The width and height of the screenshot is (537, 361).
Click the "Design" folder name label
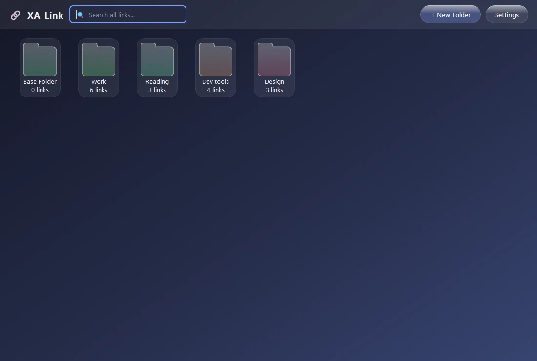[x=274, y=82]
